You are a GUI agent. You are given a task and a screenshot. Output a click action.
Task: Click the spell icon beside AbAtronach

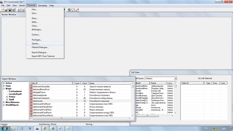click(31, 101)
